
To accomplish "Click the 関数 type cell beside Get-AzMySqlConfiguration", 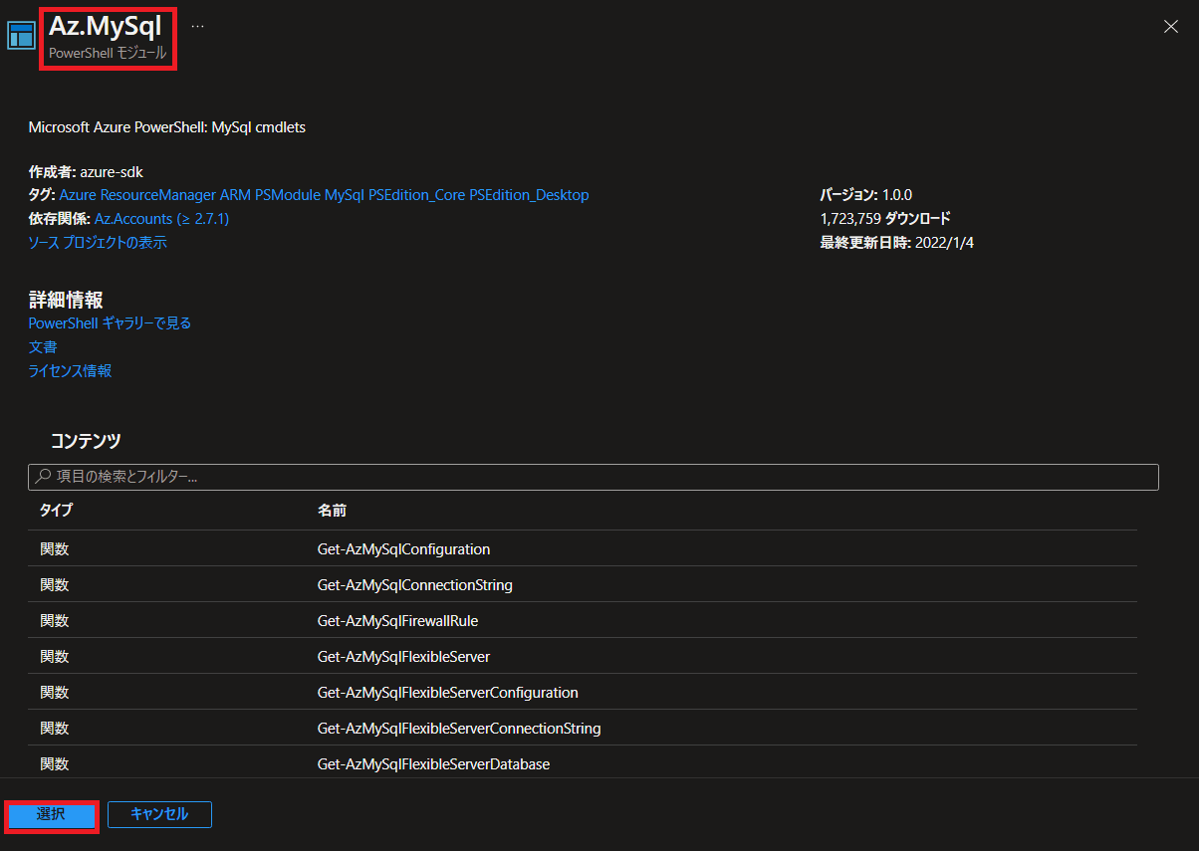I will pyautogui.click(x=55, y=548).
